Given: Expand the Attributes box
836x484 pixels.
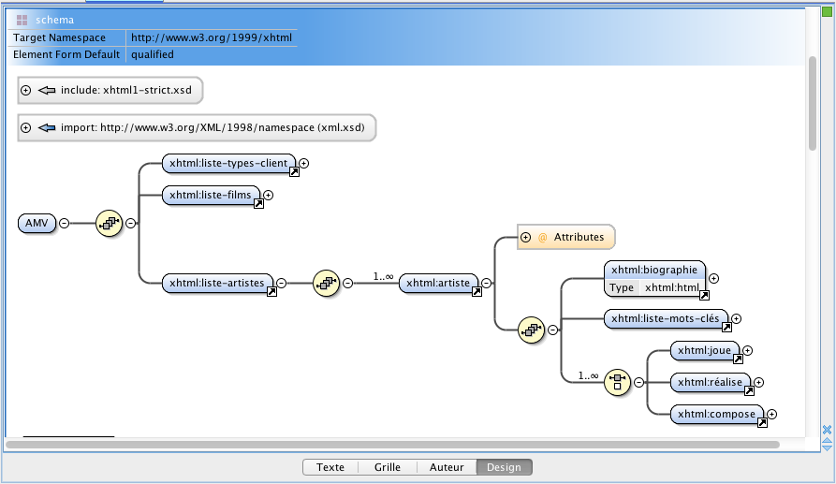Looking at the screenshot, I should pyautogui.click(x=526, y=237).
